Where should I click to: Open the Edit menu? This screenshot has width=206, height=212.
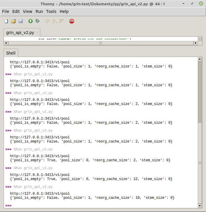16,11
